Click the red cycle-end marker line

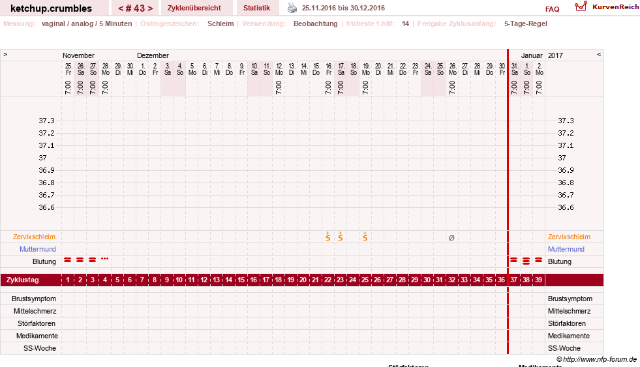pos(508,201)
